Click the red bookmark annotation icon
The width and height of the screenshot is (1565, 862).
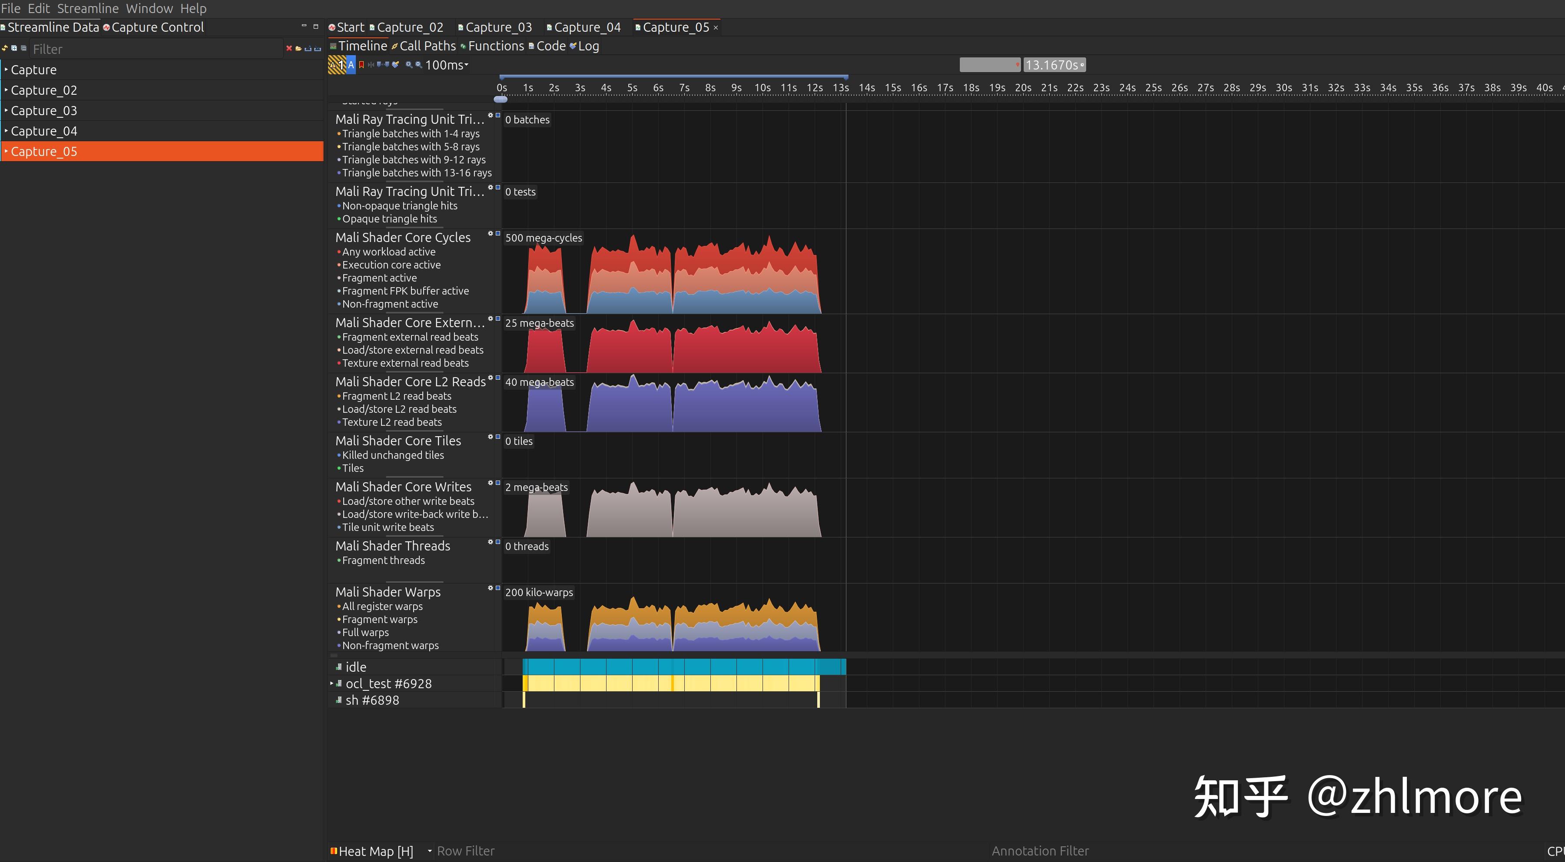point(361,65)
